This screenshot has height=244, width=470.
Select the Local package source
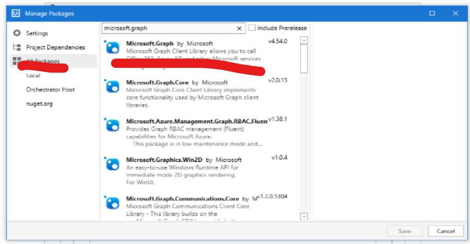coord(33,76)
